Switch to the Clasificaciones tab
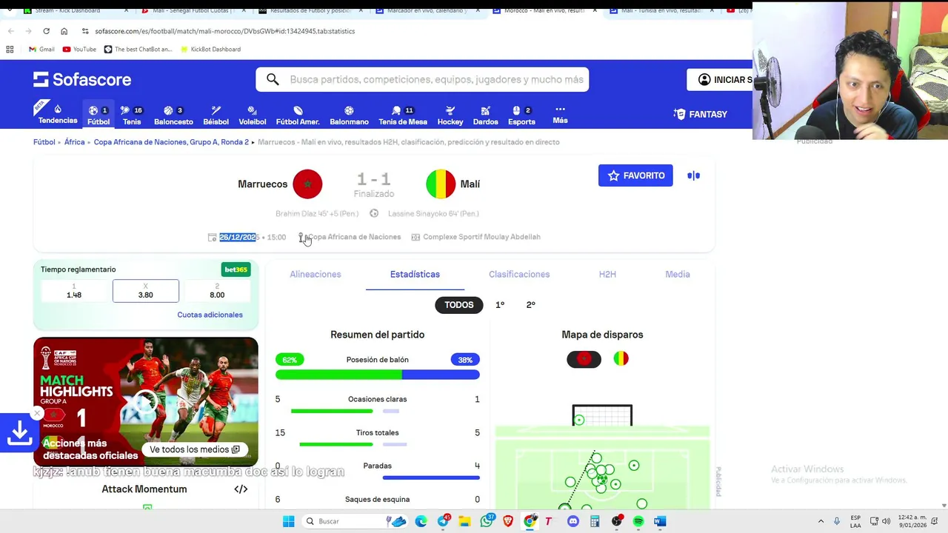The width and height of the screenshot is (948, 533). pos(519,274)
